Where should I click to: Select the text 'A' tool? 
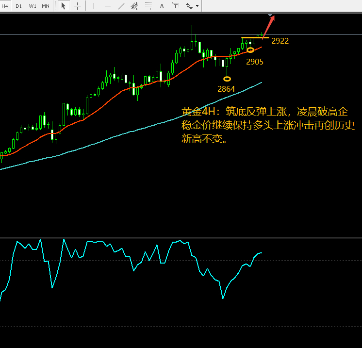click(x=162, y=6)
